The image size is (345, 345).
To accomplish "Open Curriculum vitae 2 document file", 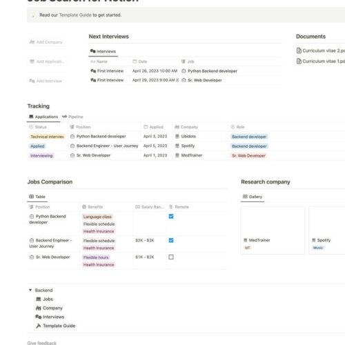I will point(321,50).
